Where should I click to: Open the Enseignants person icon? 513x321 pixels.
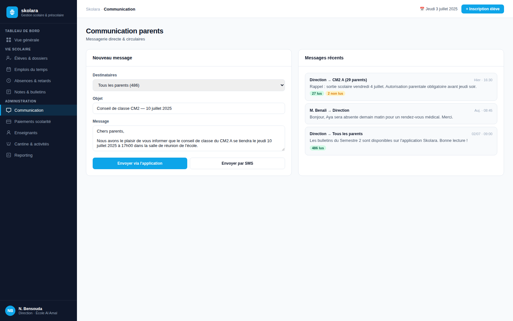9,133
